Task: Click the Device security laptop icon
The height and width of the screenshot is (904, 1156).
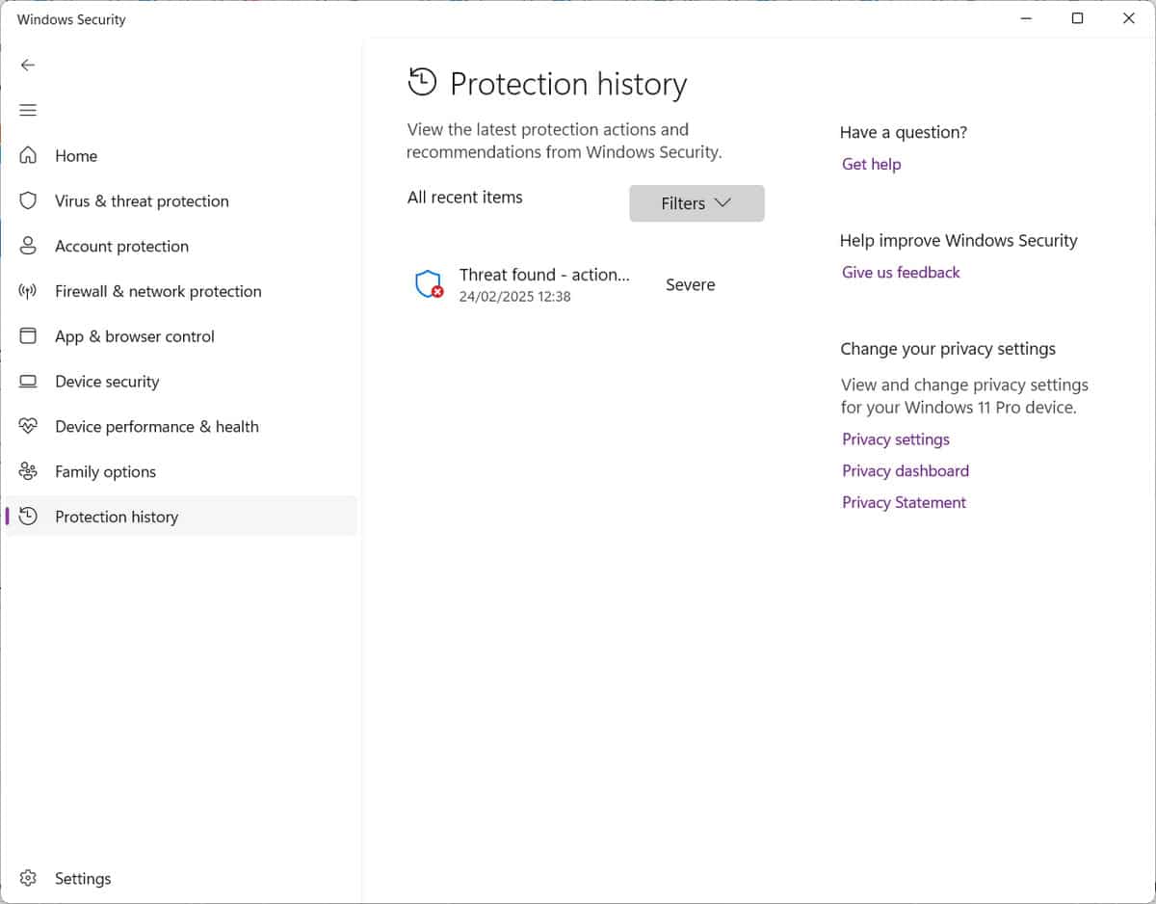Action: click(28, 382)
